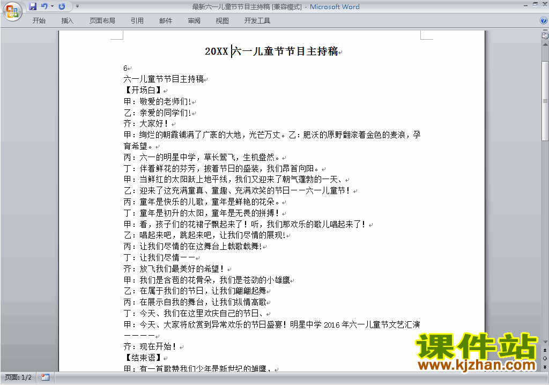The width and height of the screenshot is (549, 385).
Task: Click the Undo arrow icon
Action: coord(44,6)
